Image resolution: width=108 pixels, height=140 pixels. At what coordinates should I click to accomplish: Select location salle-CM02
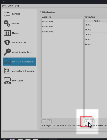pos(62,27)
